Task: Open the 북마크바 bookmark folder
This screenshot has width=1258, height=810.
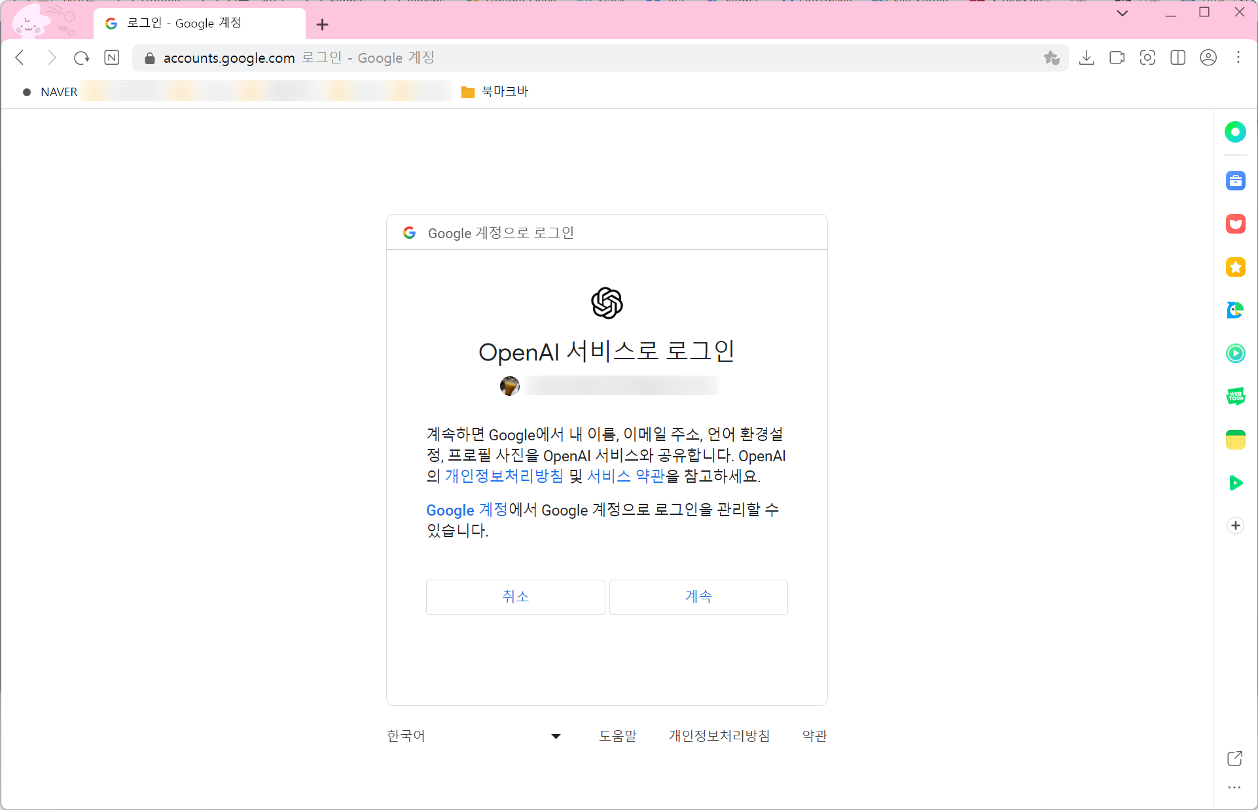Action: (x=495, y=92)
